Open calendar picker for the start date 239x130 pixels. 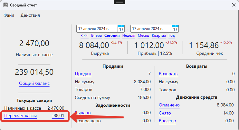click(x=121, y=29)
